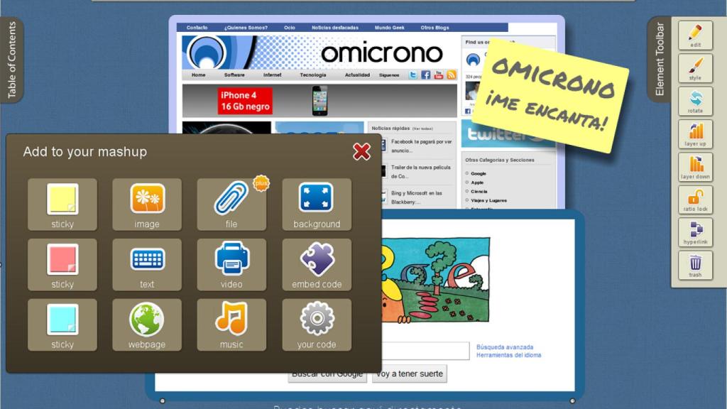Attach a file to the mashup
Screen dimensions: 727x409
tap(231, 205)
